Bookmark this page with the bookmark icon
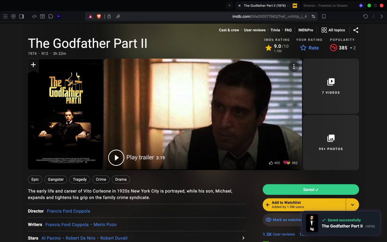387x242 pixels. (324, 16)
